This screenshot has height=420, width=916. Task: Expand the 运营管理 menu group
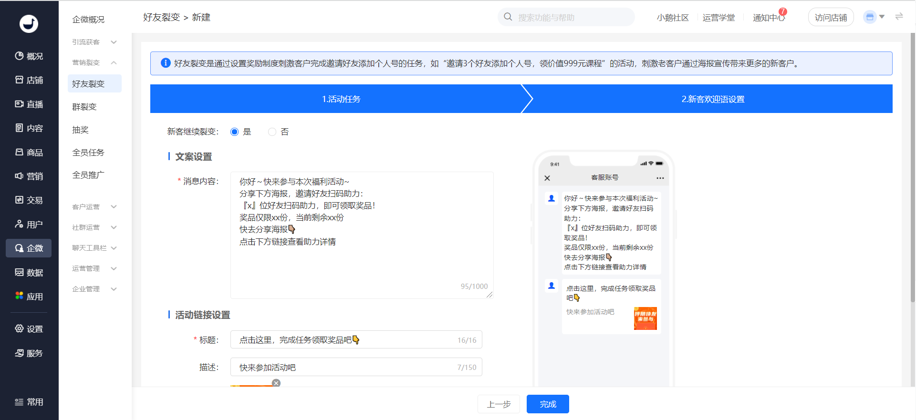(x=94, y=268)
